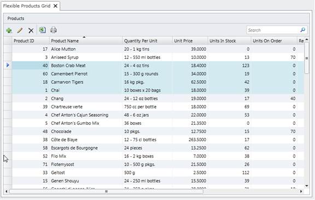Image resolution: width=315 pixels, height=200 pixels.
Task: Click the black X Delete icon
Action: pyautogui.click(x=31, y=31)
